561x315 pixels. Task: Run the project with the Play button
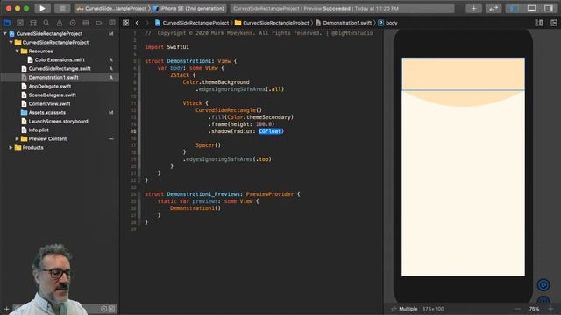(42, 8)
